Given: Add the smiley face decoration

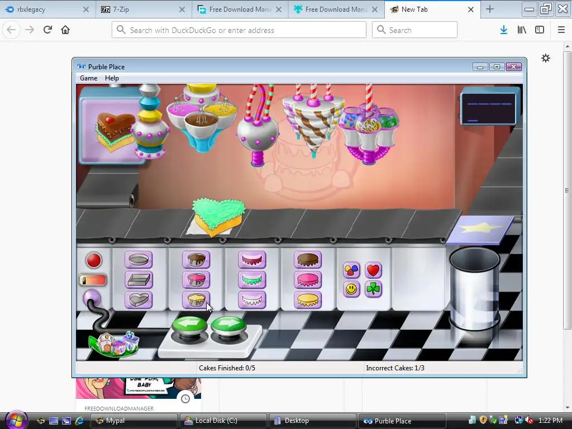Looking at the screenshot, I should coord(352,289).
